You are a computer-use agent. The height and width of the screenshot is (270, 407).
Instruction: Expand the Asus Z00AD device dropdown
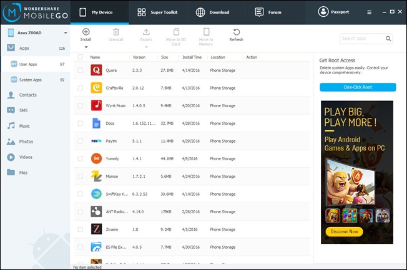point(66,33)
